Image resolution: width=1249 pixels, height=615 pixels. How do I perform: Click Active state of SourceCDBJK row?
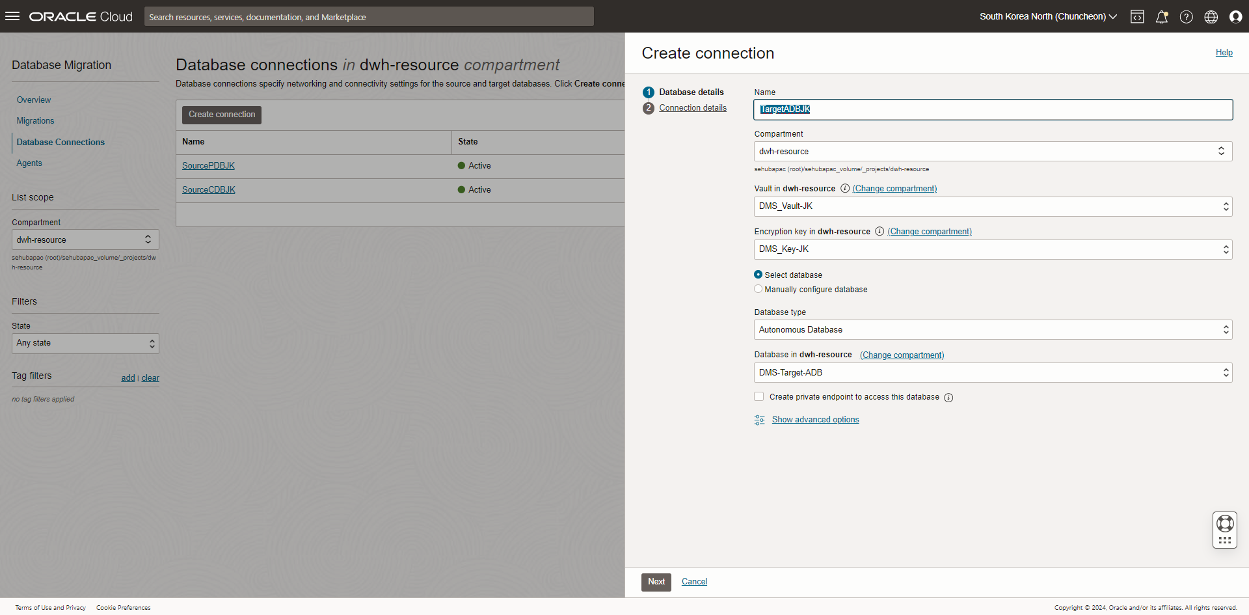tap(475, 190)
